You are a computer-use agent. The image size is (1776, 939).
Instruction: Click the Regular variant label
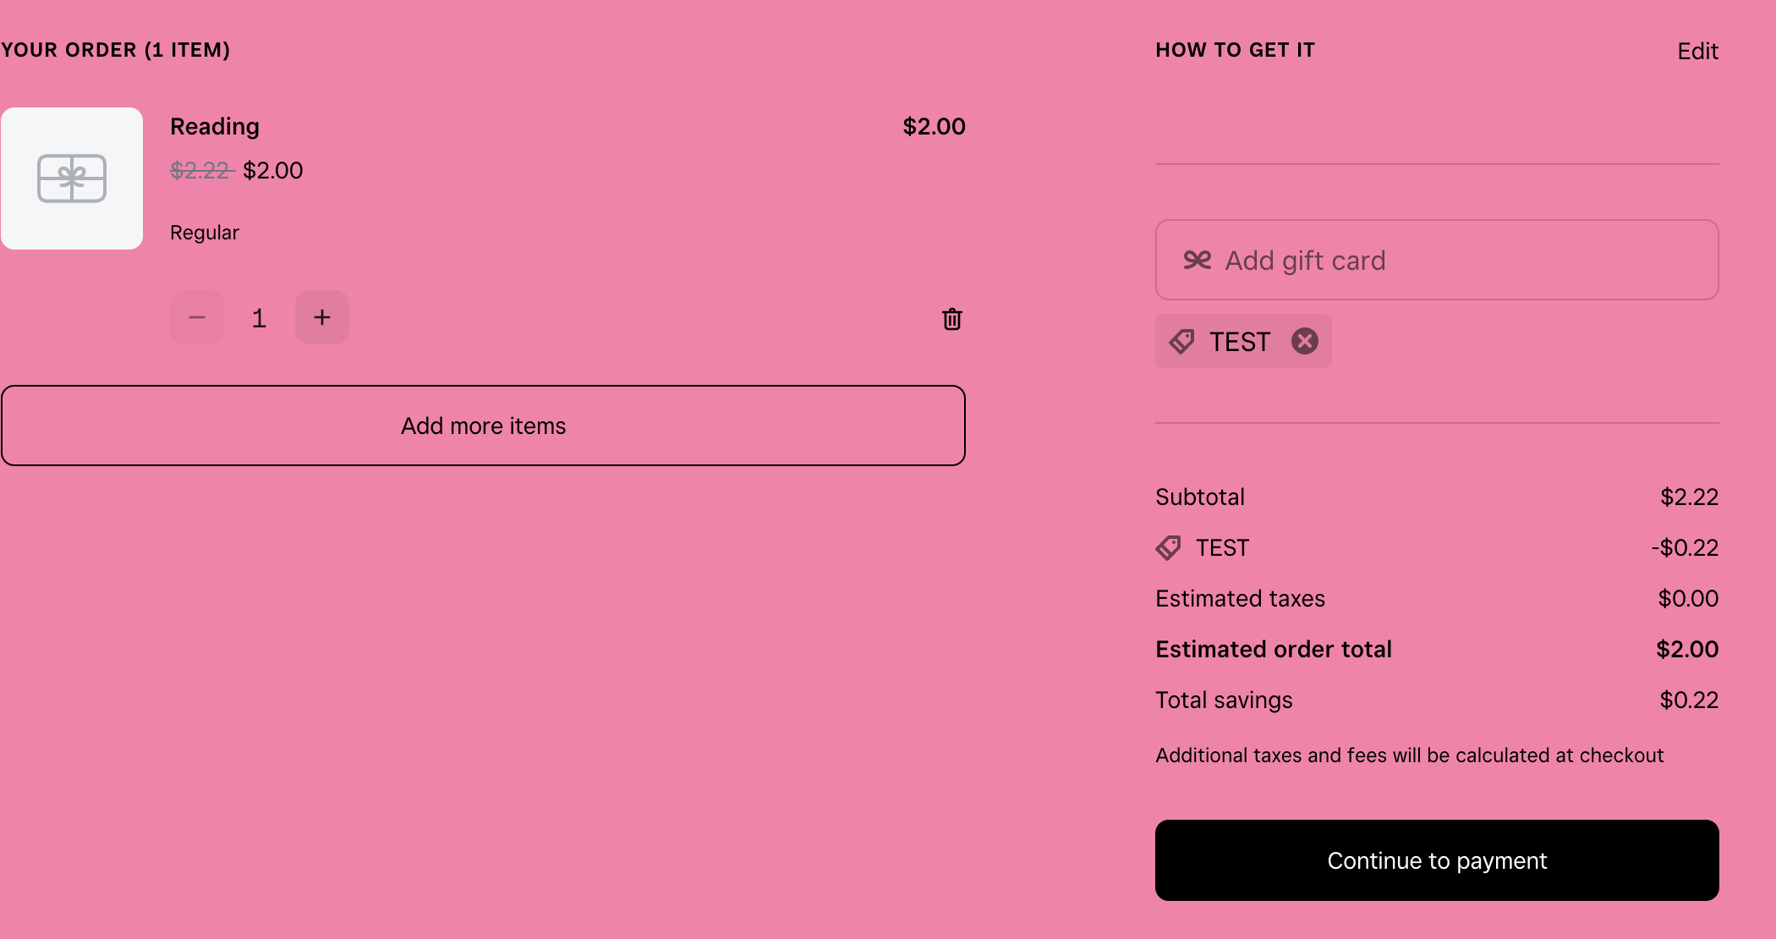tap(205, 233)
